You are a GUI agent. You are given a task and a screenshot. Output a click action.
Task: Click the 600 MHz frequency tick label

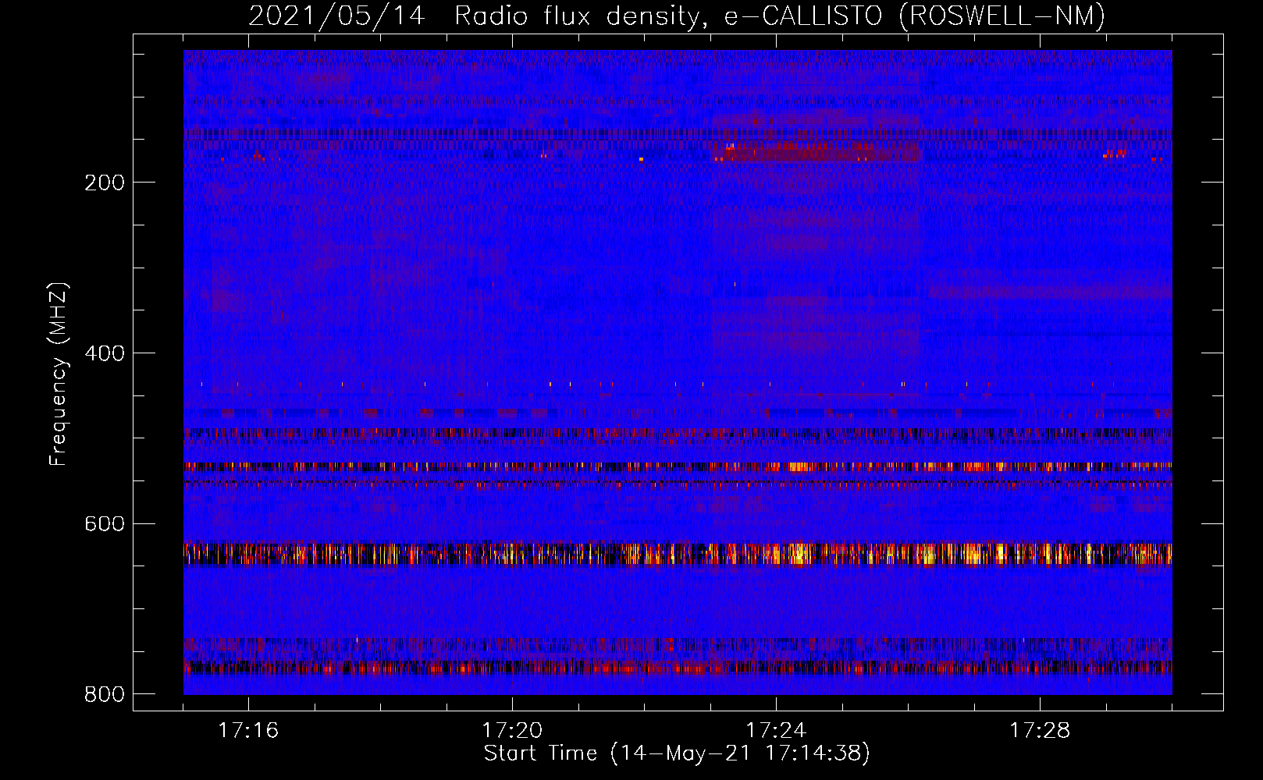pos(105,523)
